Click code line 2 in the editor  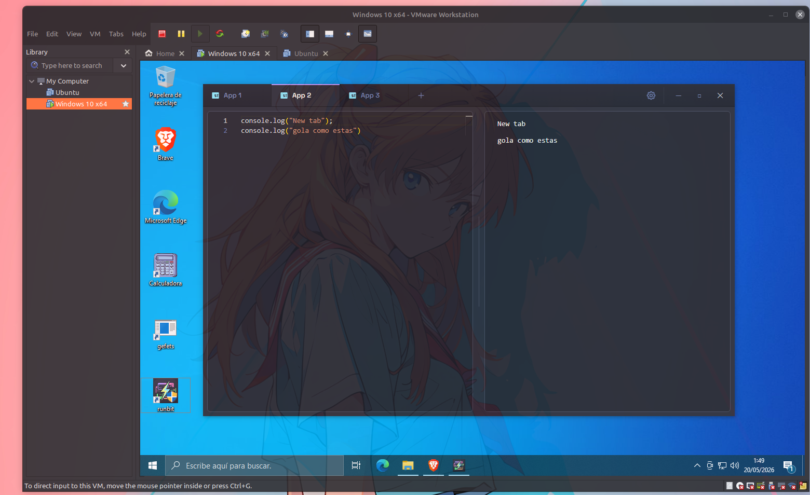[301, 131]
